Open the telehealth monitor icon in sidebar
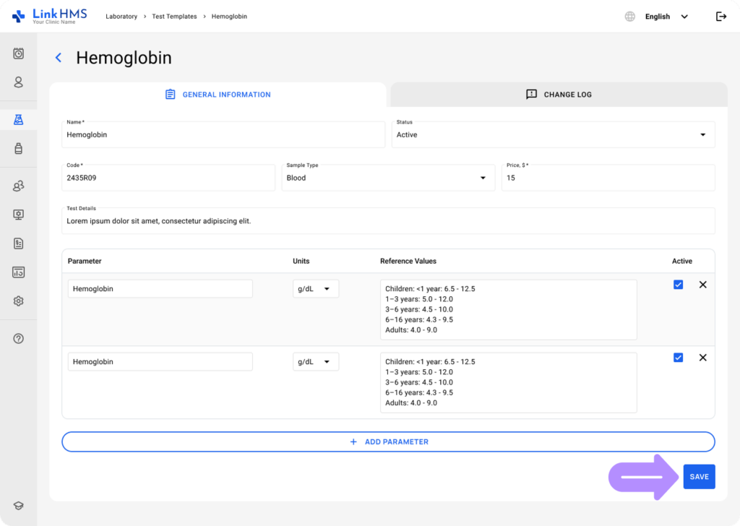Screen dimensions: 740x526 pyautogui.click(x=18, y=215)
